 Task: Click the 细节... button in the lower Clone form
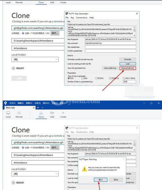pos(55,148)
